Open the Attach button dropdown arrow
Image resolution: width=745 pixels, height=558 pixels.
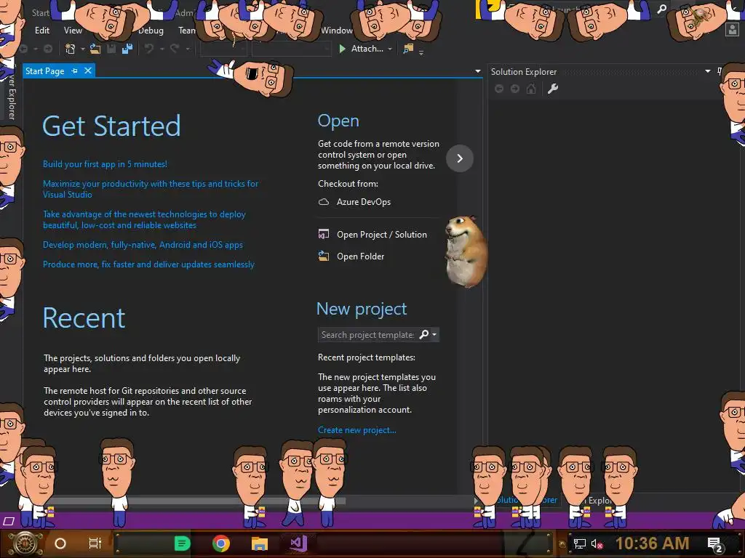click(x=390, y=49)
